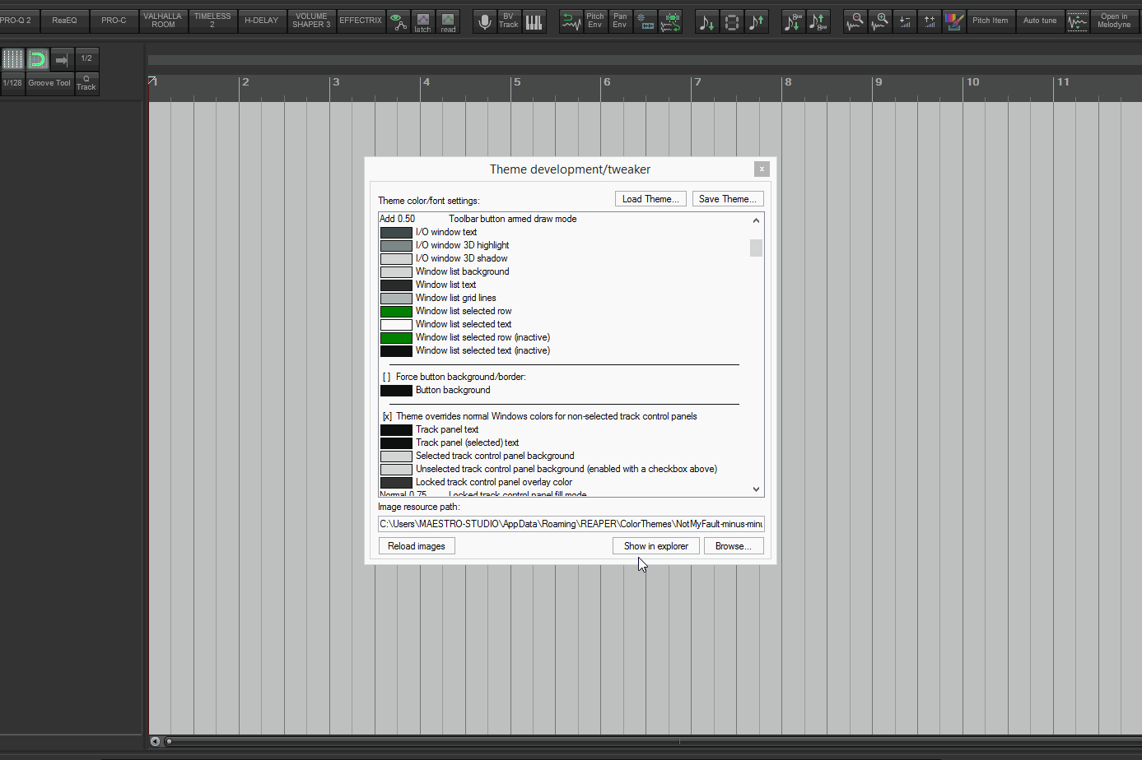
Task: Click Track panel text color swatch
Action: click(x=396, y=430)
